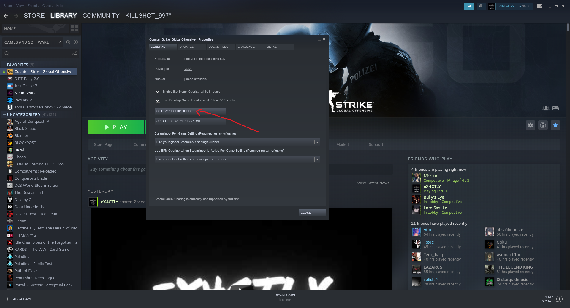570x308 pixels.
Task: Collapse the Uncategorized category
Action: pyautogui.click(x=4, y=114)
